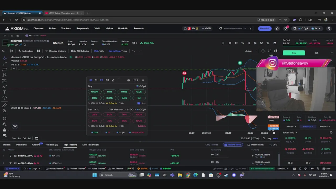Open the Axiom chart source dropdown
Viewport: 336px width, 189px height.
click(251, 51)
